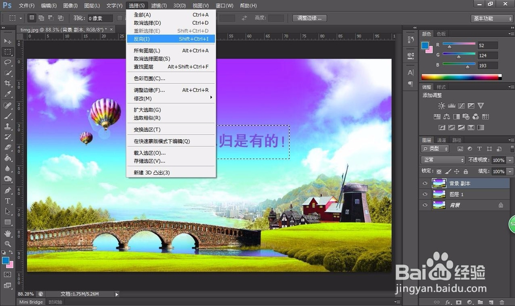Enable Add to selection mode

point(41,18)
